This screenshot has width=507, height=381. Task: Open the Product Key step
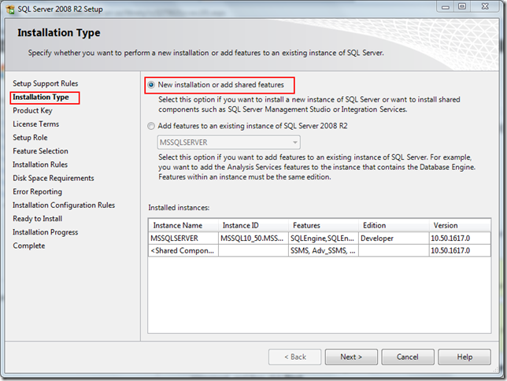[32, 111]
